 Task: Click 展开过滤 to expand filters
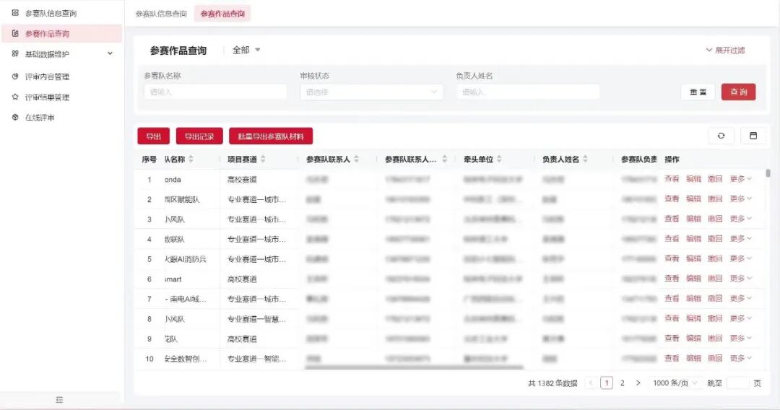click(x=725, y=51)
